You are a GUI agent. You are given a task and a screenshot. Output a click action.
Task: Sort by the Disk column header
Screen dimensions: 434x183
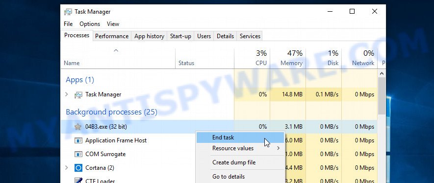324,59
